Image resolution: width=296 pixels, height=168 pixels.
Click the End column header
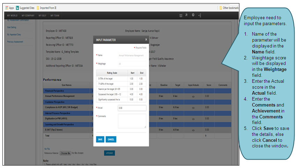click(x=142, y=73)
